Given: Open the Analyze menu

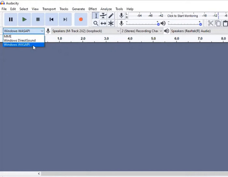Looking at the screenshot, I should tap(106, 9).
